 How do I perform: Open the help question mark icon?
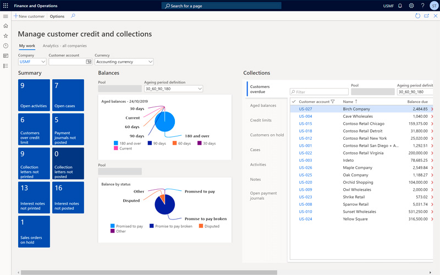[x=422, y=5]
